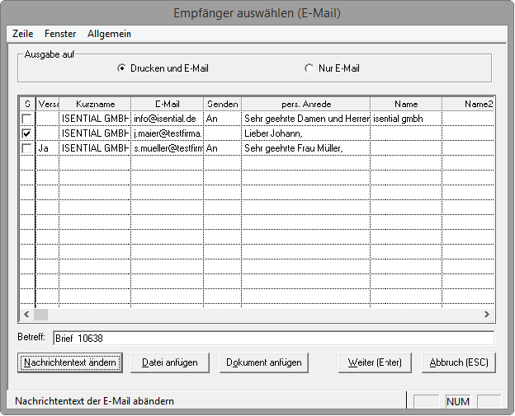Click the 'Kurzname' column header
Viewport: 515px width, 416px height.
coord(95,104)
